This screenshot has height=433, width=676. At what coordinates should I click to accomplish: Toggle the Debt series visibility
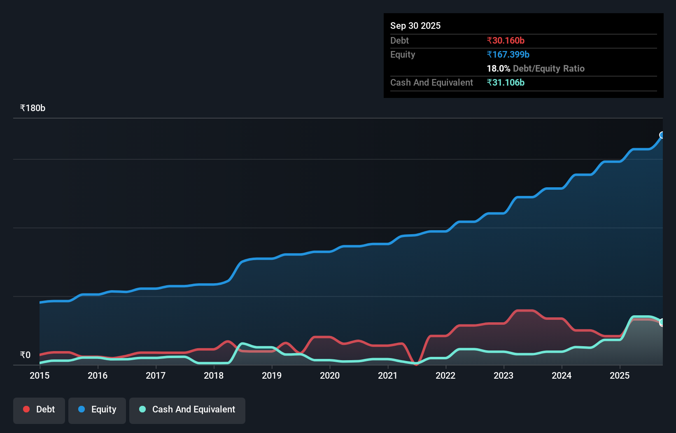pos(39,410)
